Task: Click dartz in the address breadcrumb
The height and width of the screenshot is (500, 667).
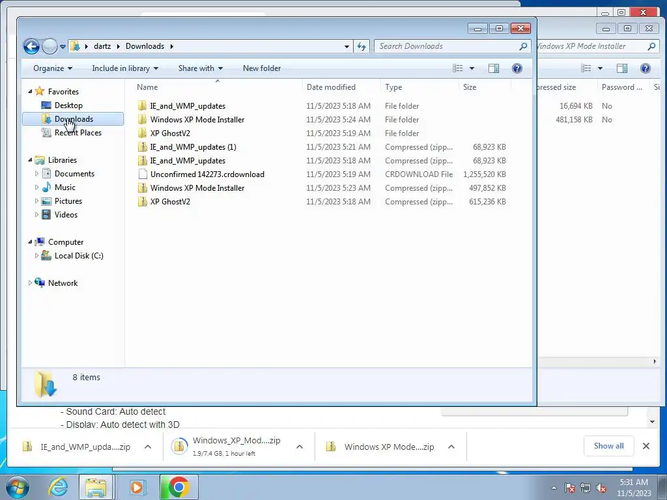Action: (x=102, y=46)
